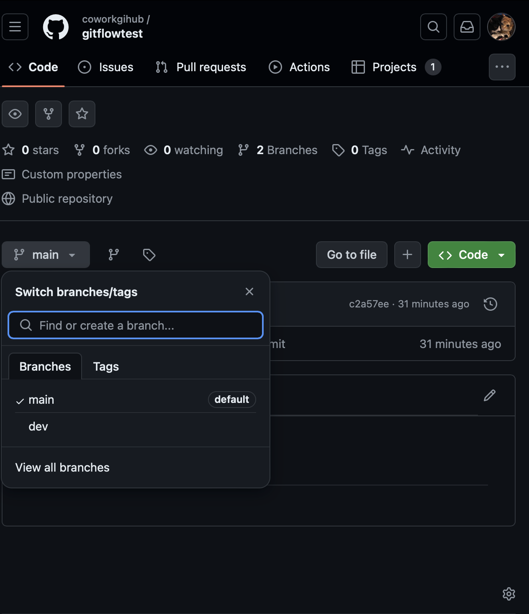This screenshot has width=529, height=614.
Task: Switch to the Tags tab
Action: click(x=106, y=366)
